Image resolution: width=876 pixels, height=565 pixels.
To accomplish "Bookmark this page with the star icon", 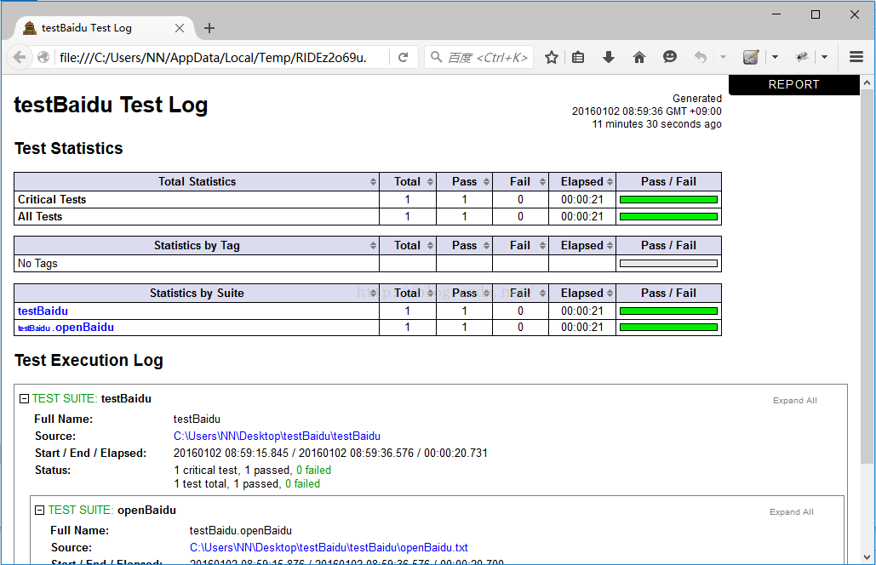I will pyautogui.click(x=552, y=57).
